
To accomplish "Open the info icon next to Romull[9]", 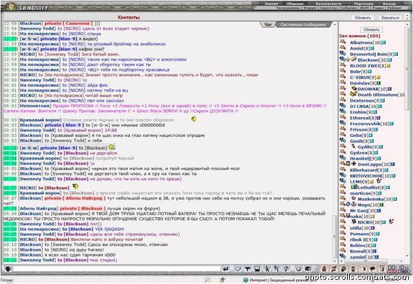I will [x=375, y=251].
